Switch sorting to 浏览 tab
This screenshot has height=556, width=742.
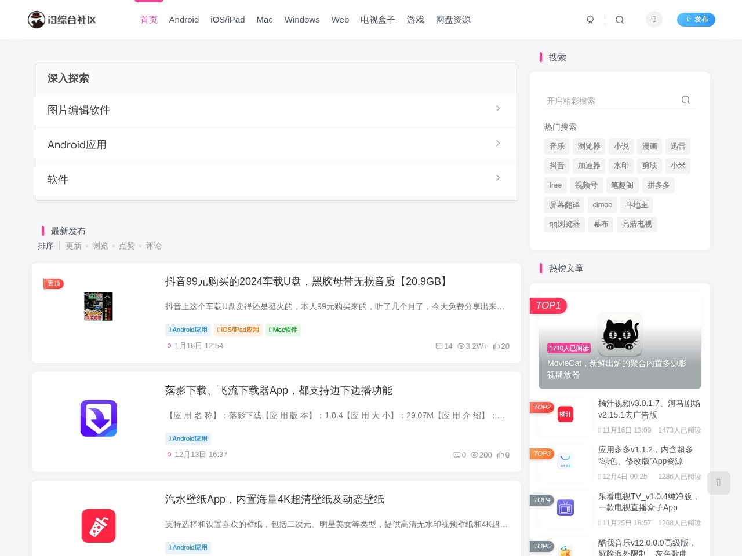[100, 246]
